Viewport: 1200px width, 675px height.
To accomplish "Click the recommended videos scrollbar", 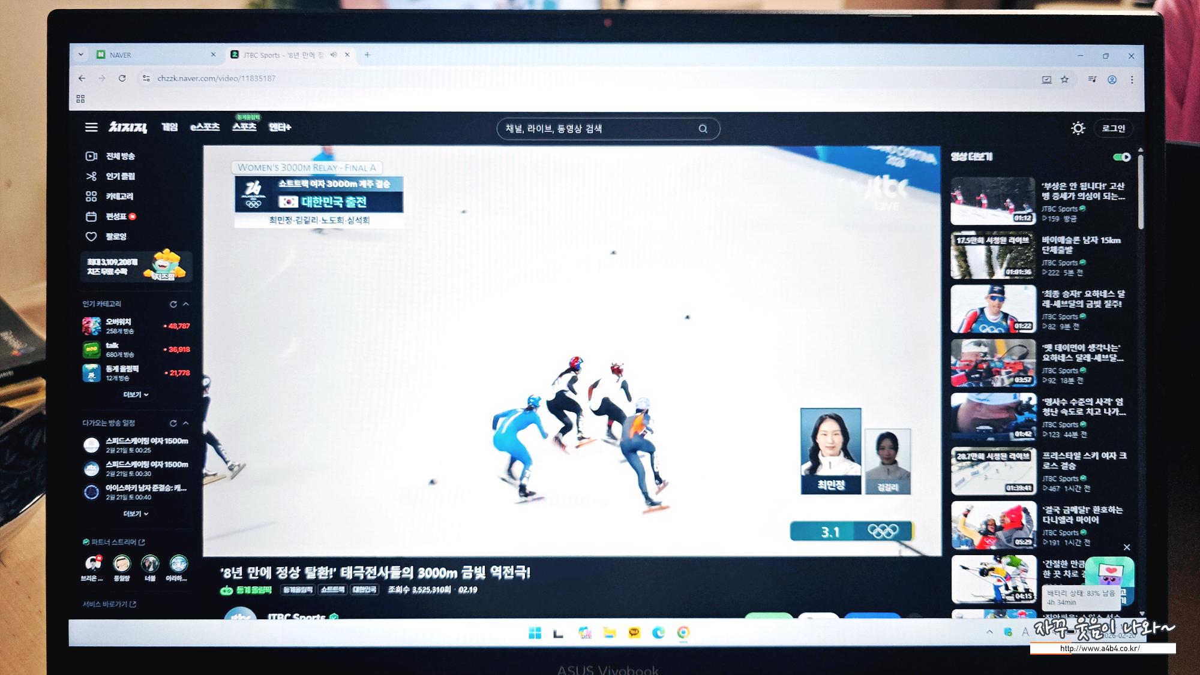I will pyautogui.click(x=1141, y=192).
